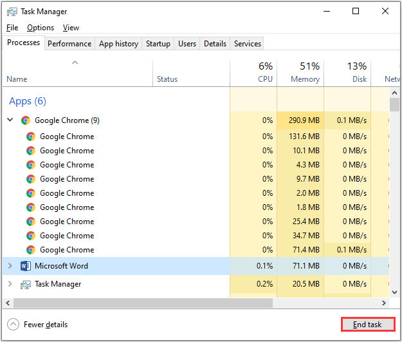Image resolution: width=402 pixels, height=342 pixels.
Task: Click the 0.1% CPU value
Action: coord(264,266)
